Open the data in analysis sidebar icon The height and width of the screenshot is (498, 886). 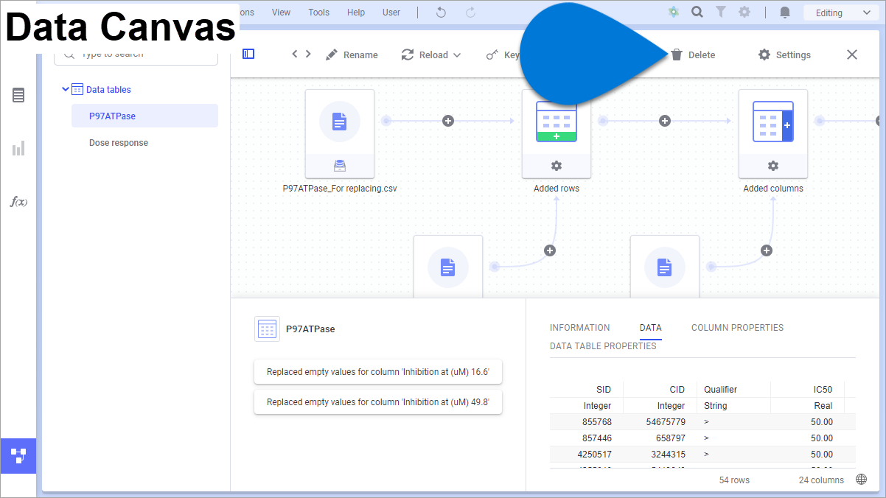(18, 95)
